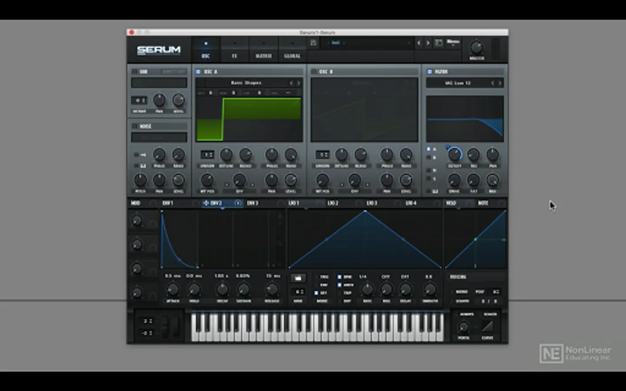Click the save preset floppy disk icon
Screen dimensions: 626x391
coord(313,43)
